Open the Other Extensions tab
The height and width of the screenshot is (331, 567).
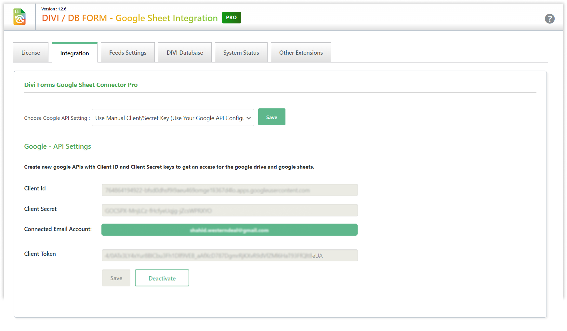pos(301,53)
